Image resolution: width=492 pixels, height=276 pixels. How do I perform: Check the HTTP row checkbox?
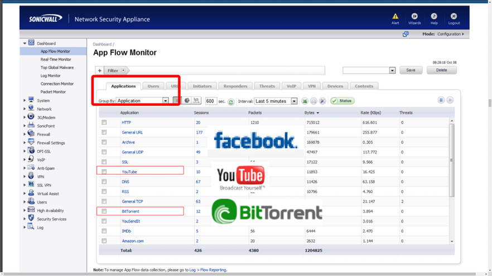[x=104, y=122]
